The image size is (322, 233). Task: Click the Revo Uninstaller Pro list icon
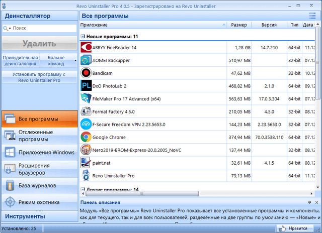pos(86,175)
